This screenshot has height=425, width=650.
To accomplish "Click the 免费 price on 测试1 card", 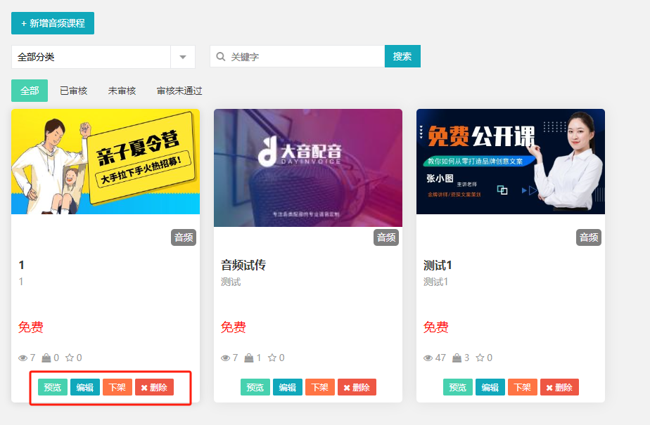I will tap(435, 327).
